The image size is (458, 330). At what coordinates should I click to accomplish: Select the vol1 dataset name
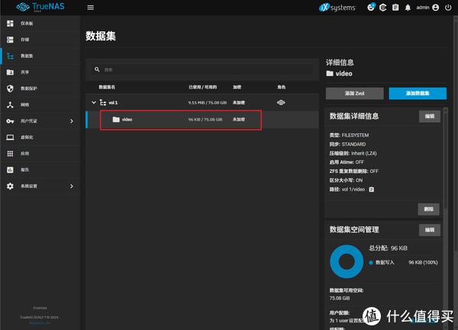[113, 102]
